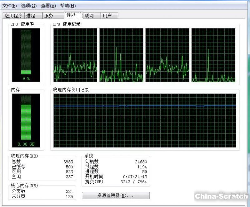
Task: Click the first CPU 使用记录 graph
Action: 75,55
